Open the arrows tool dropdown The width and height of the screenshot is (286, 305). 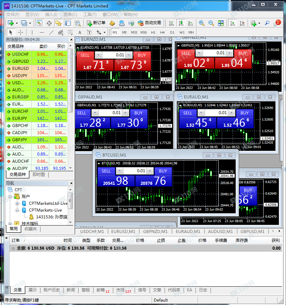pyautogui.click(x=104, y=33)
